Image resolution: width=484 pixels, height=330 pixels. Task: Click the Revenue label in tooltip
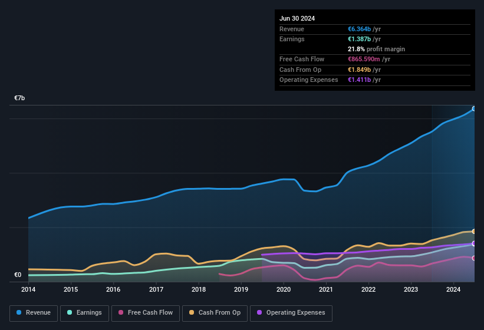point(292,29)
